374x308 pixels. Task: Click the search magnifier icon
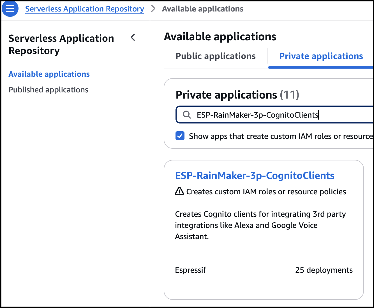pyautogui.click(x=187, y=115)
